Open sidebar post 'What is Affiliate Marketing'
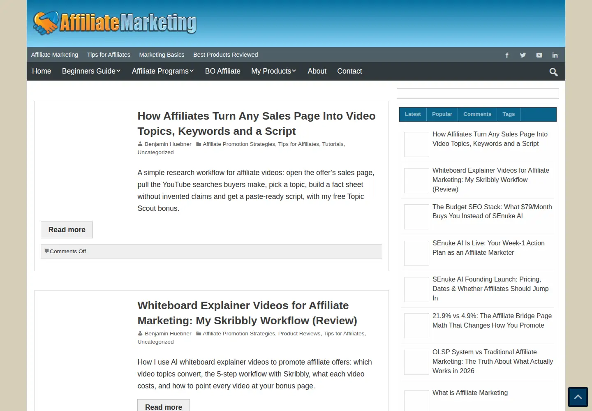Image resolution: width=592 pixels, height=411 pixels. [x=470, y=393]
